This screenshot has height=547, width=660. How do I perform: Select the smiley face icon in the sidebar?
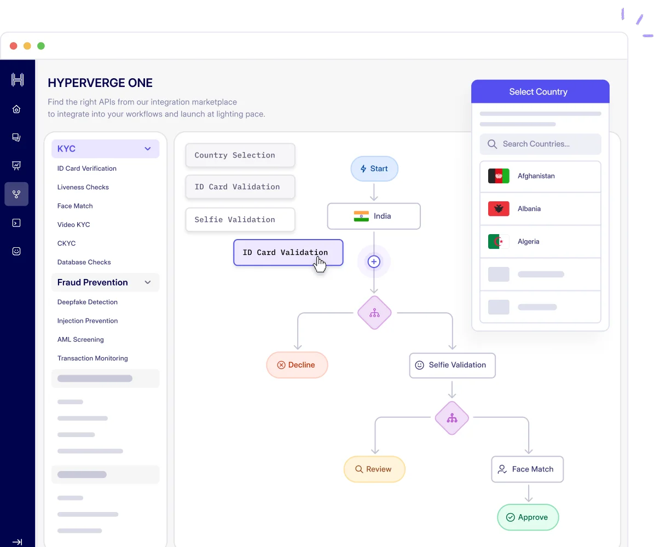tap(16, 251)
